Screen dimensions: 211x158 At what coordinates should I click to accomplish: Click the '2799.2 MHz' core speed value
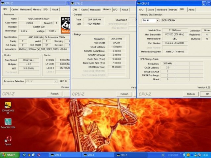pos(28,60)
